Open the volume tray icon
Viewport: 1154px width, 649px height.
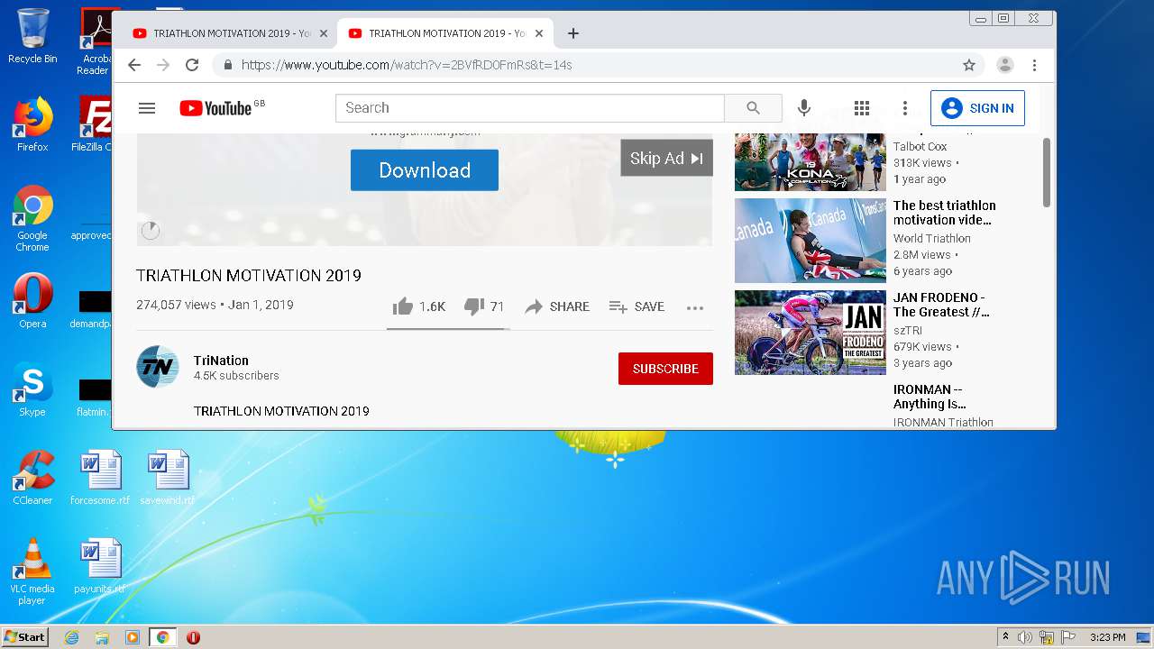1024,637
